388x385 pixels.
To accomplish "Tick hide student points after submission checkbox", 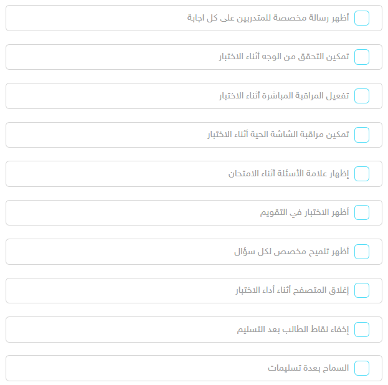I will (x=362, y=329).
